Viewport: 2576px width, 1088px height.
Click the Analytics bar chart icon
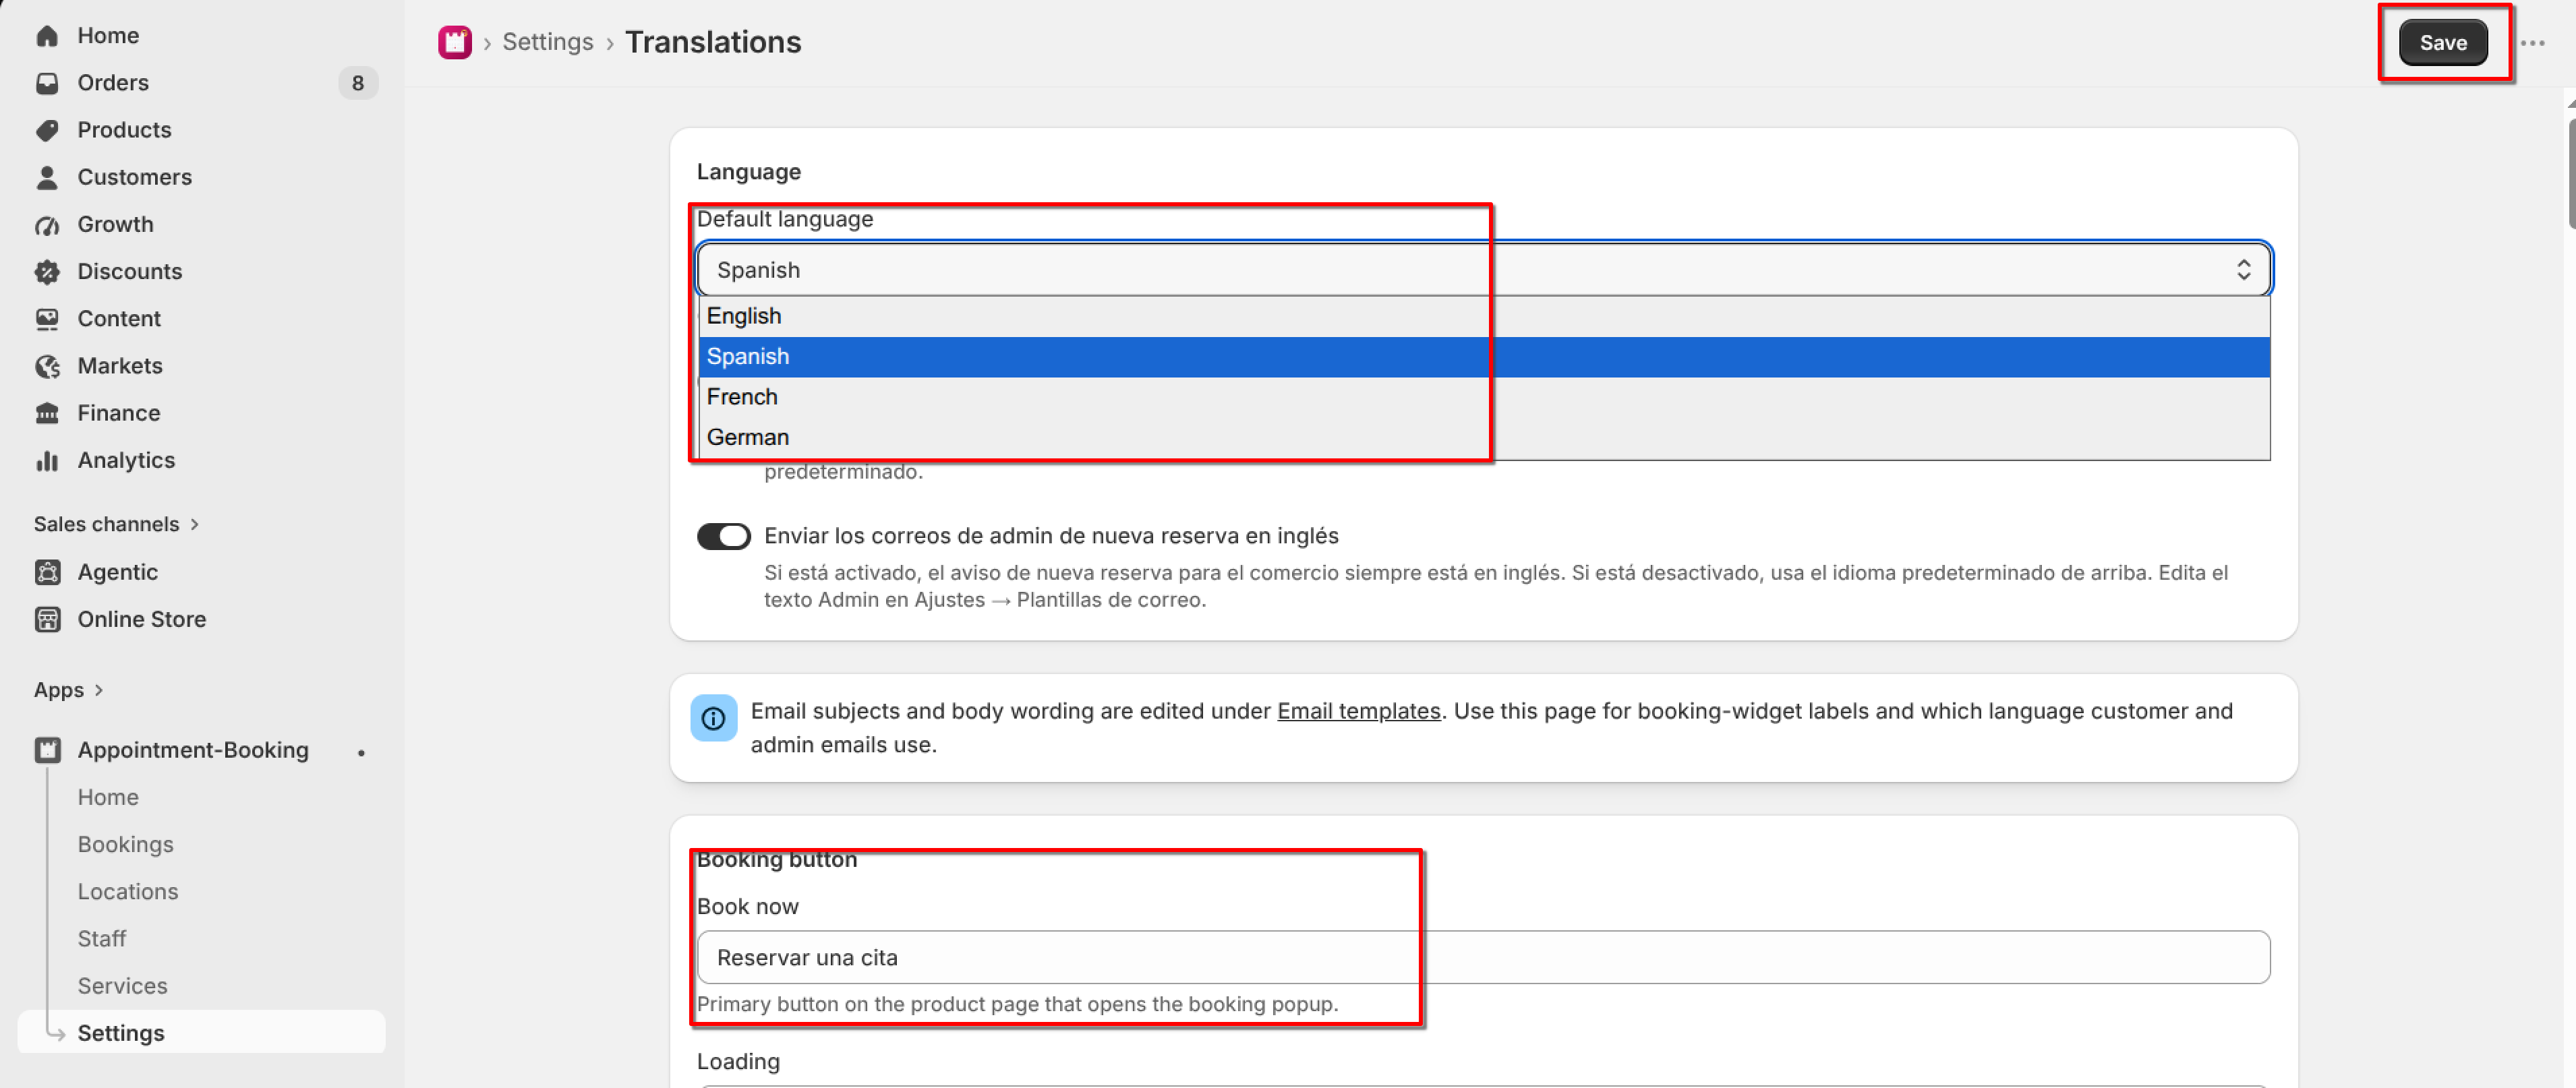tap(47, 460)
